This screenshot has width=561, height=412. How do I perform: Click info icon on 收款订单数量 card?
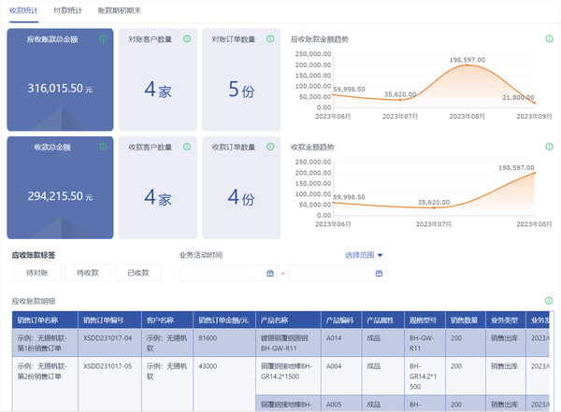click(270, 147)
